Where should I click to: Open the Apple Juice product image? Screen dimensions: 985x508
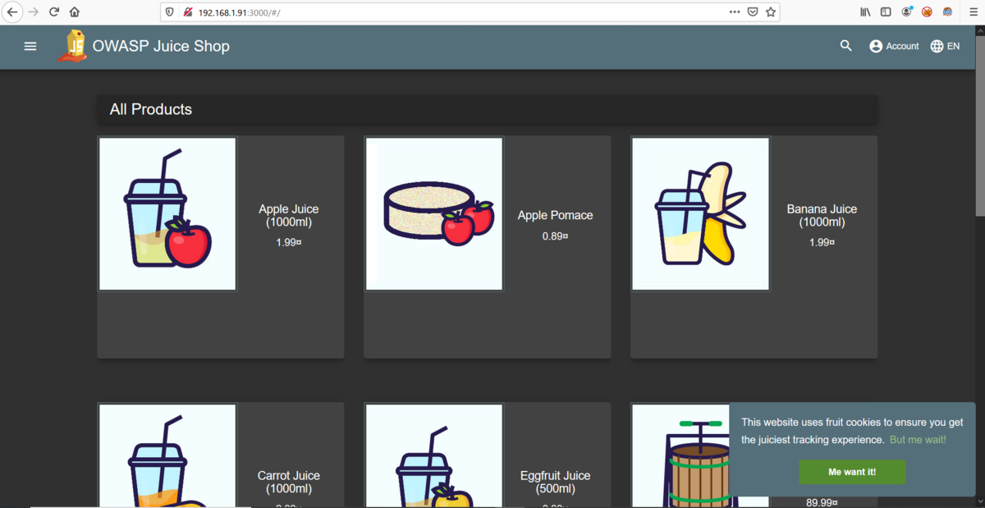click(167, 214)
